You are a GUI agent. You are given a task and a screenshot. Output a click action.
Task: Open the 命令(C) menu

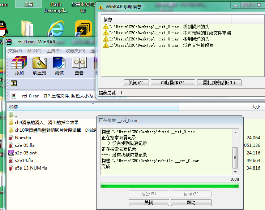click(x=34, y=51)
